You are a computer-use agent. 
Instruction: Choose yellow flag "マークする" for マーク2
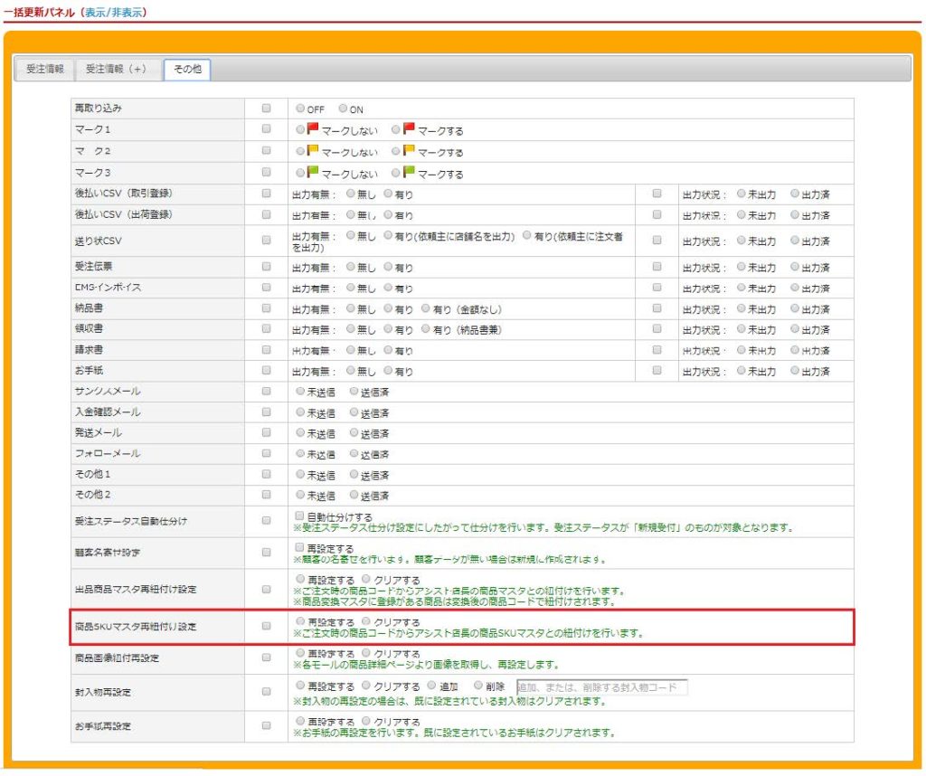click(396, 151)
